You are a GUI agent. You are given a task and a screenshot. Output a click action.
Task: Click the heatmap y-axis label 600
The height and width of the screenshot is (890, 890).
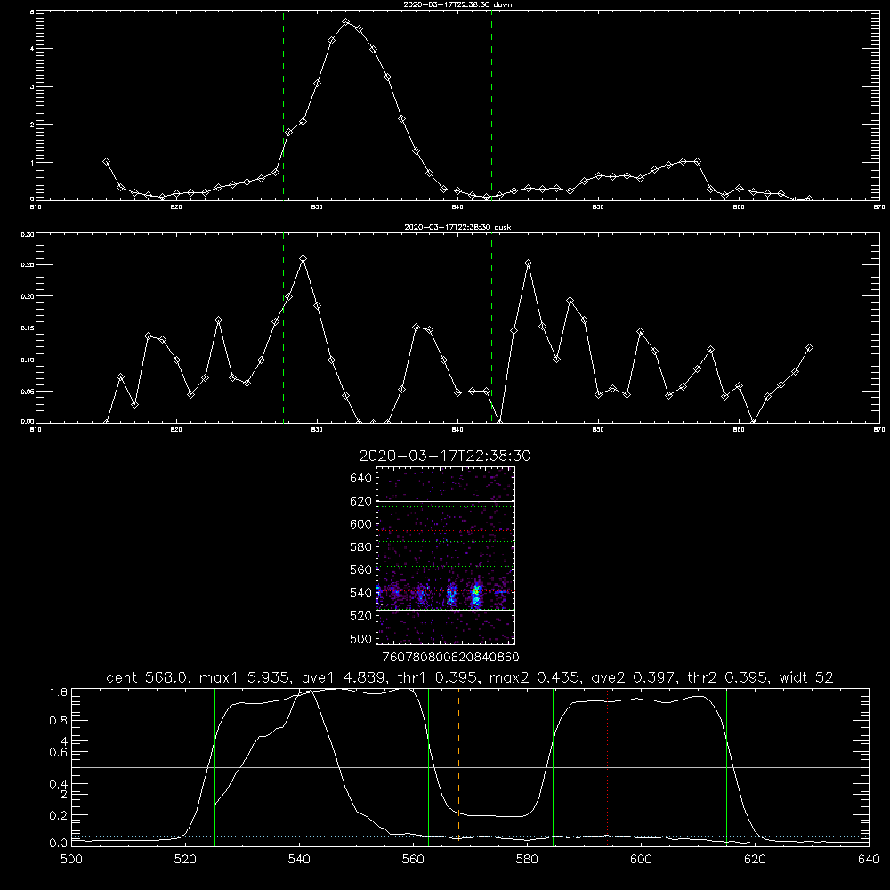click(360, 524)
